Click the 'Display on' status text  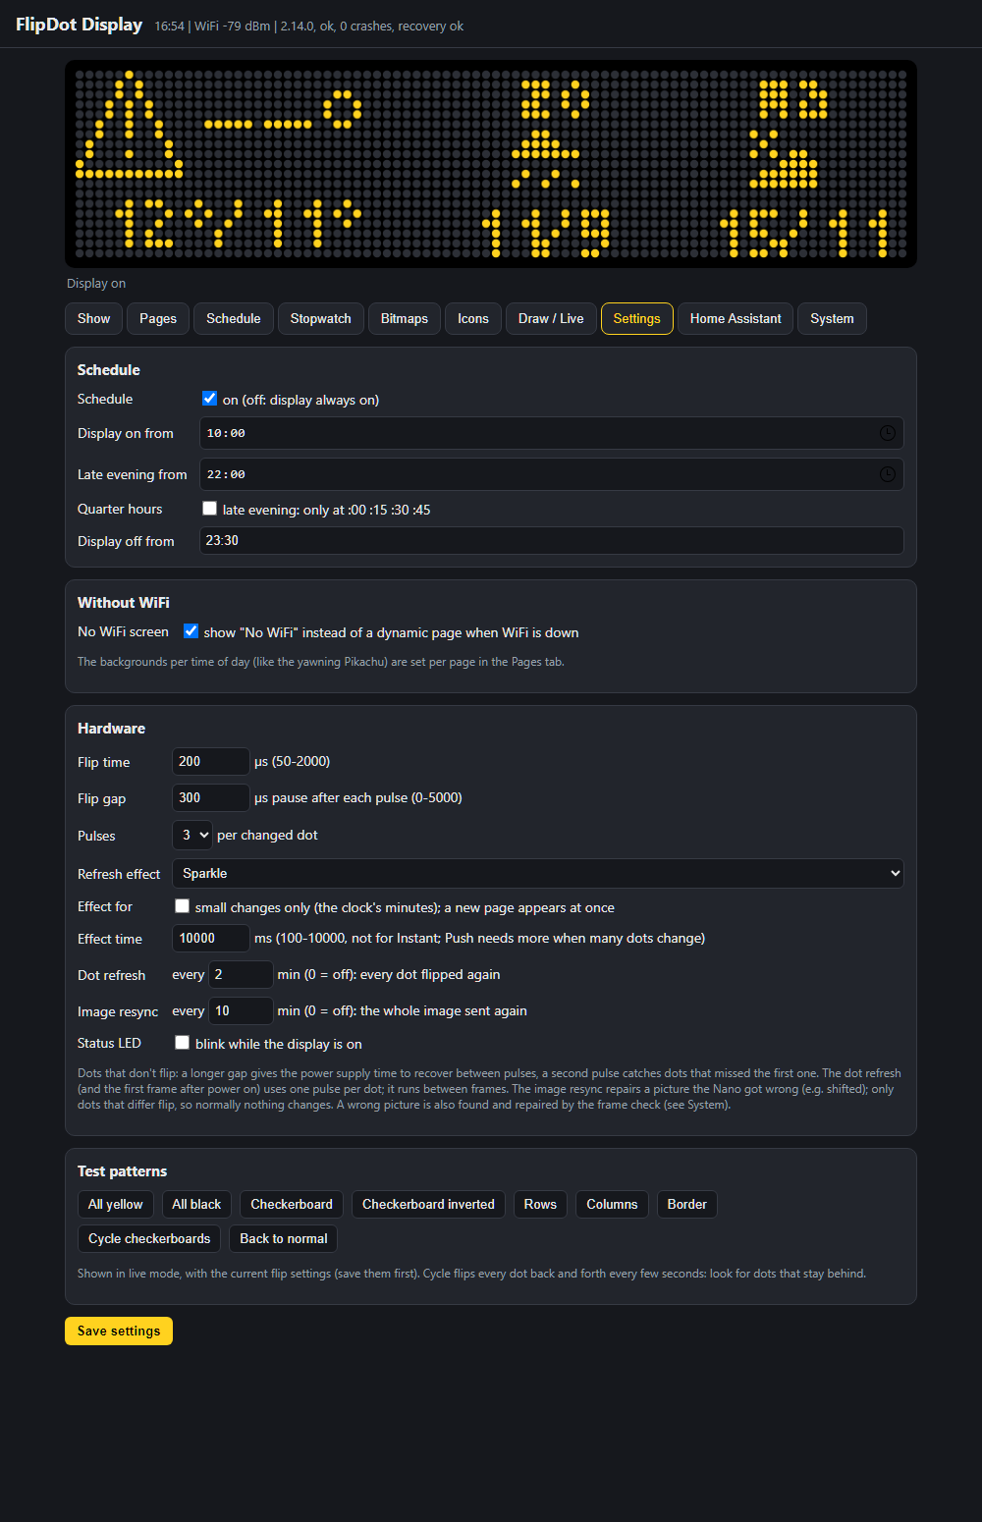pos(96,283)
